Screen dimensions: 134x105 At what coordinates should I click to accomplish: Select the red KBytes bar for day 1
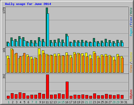click(8, 97)
